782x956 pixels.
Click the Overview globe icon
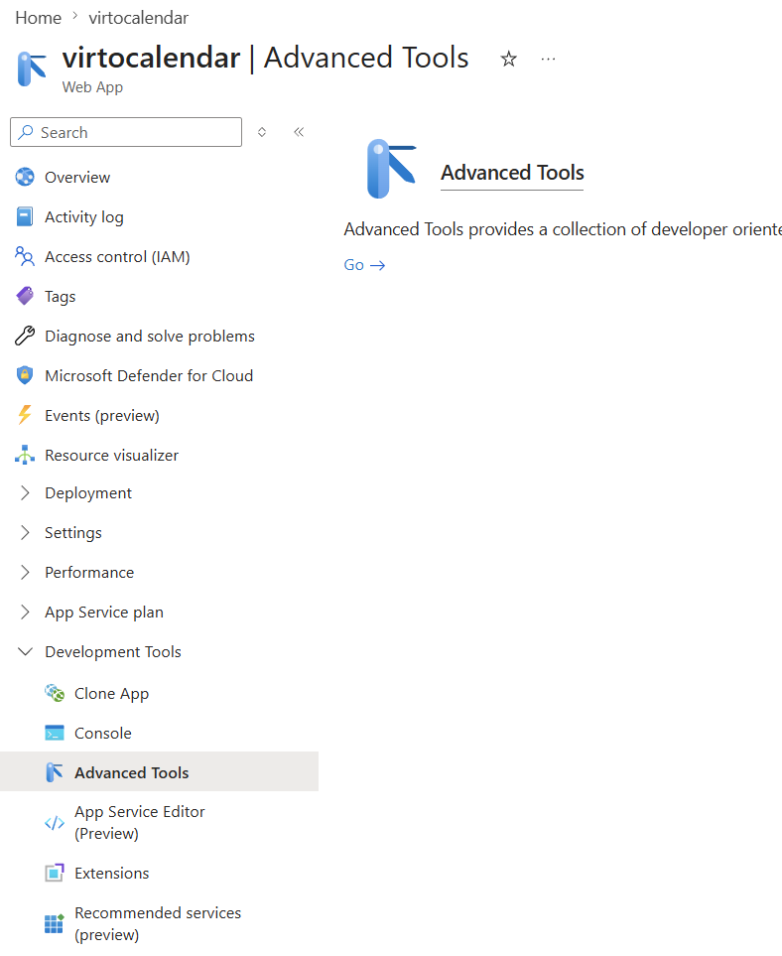click(x=25, y=177)
